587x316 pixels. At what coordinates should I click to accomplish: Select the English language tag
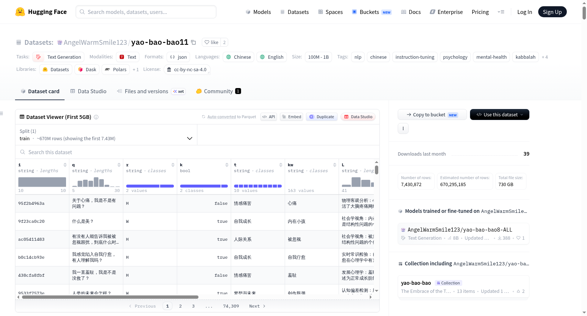(x=271, y=57)
